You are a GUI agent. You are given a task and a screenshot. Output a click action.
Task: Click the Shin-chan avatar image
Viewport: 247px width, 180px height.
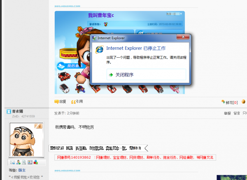tap(26, 140)
